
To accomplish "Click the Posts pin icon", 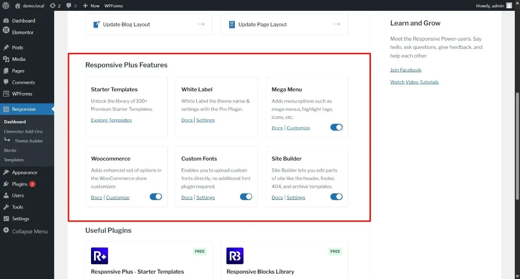I will point(6,47).
